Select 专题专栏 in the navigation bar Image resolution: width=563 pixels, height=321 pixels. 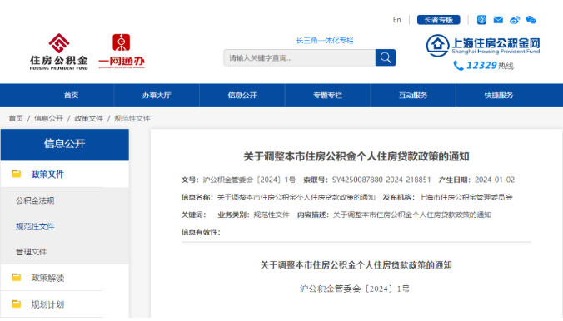point(328,96)
